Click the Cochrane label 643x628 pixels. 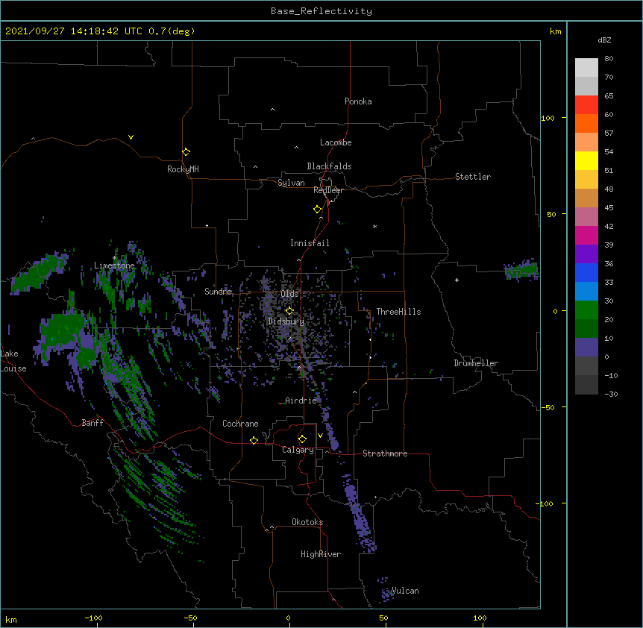(240, 424)
